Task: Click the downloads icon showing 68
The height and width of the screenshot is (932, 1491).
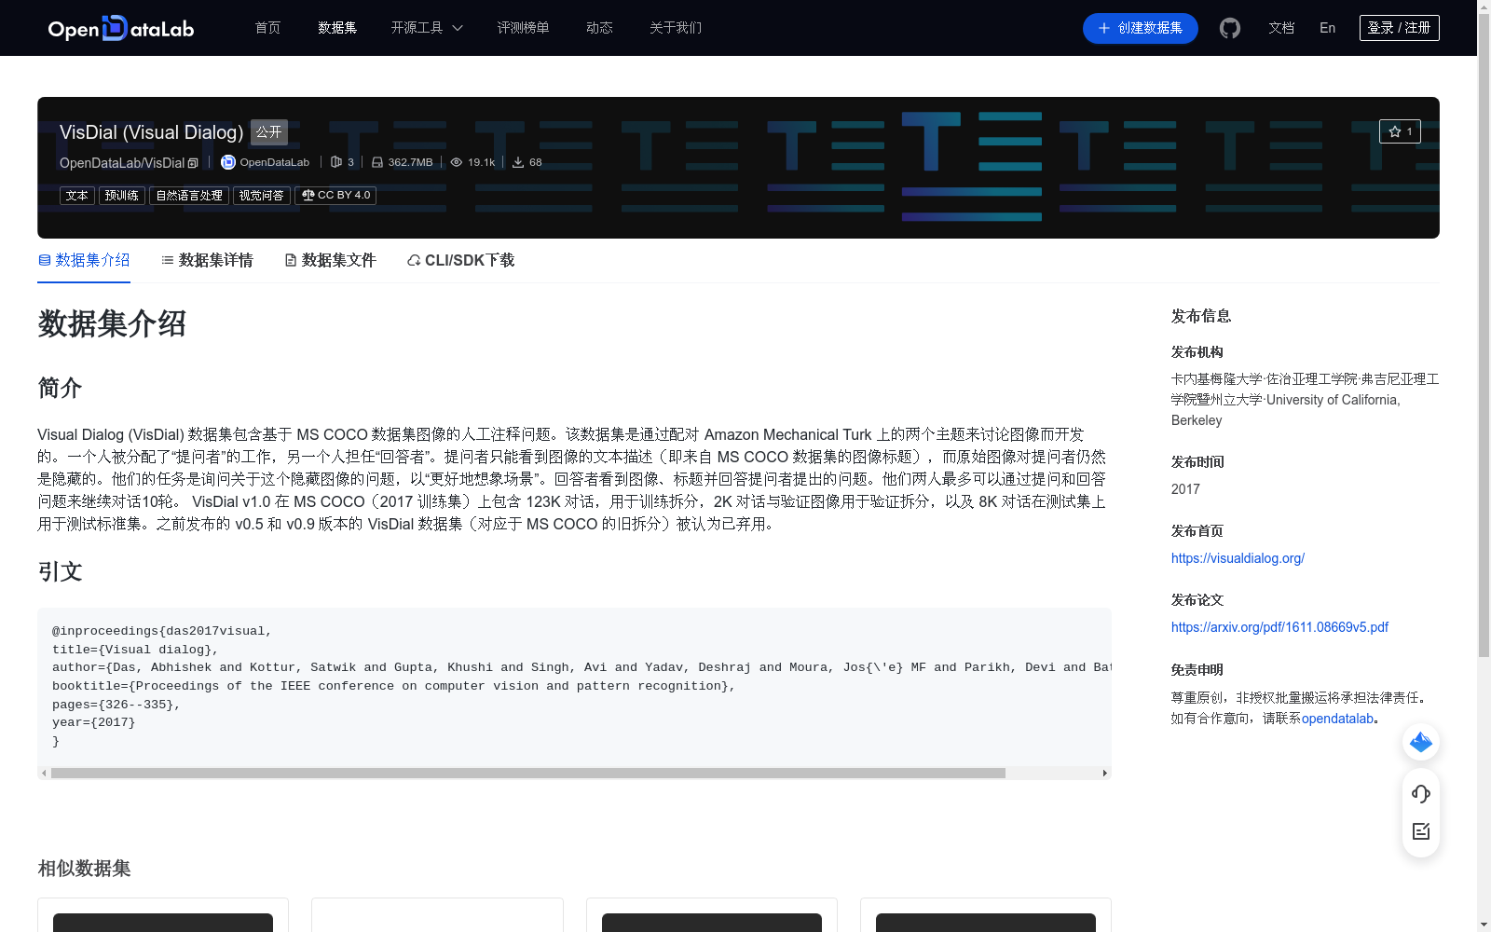Action: pos(518,162)
